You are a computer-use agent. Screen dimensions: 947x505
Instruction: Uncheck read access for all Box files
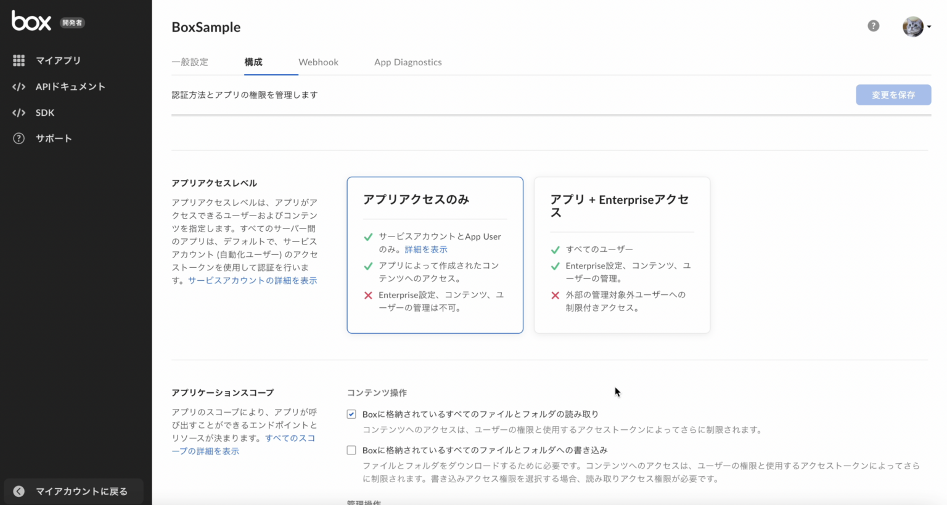tap(351, 414)
